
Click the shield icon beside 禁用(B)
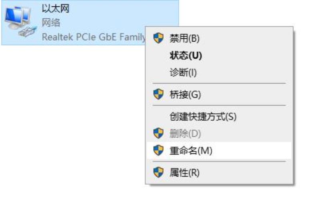[x=158, y=38]
